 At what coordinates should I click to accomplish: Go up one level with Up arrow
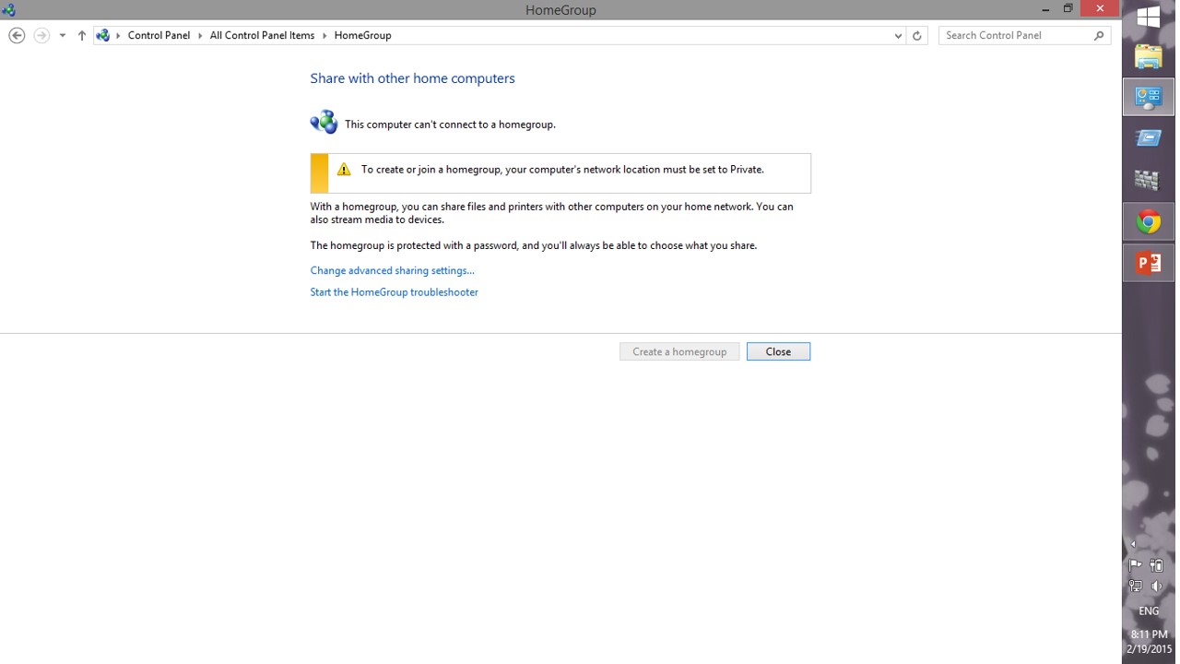pos(82,35)
